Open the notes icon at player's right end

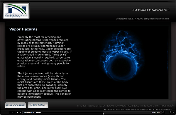coord(173,112)
